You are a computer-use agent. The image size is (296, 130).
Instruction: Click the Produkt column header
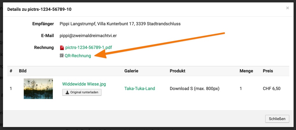tap(177, 71)
